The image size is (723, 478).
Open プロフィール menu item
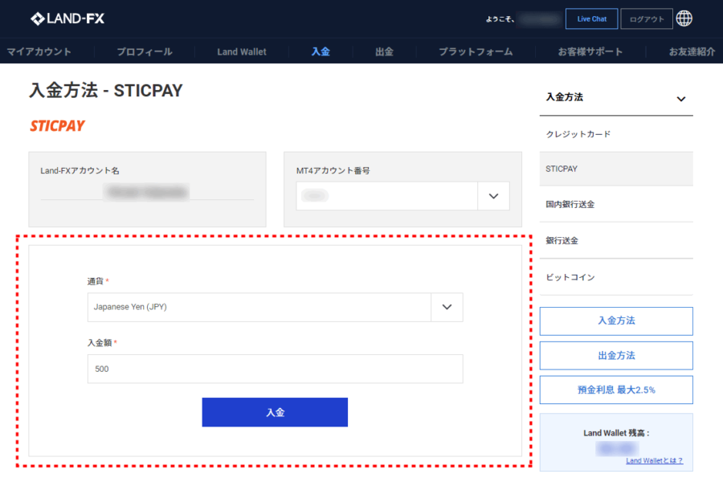pyautogui.click(x=145, y=51)
